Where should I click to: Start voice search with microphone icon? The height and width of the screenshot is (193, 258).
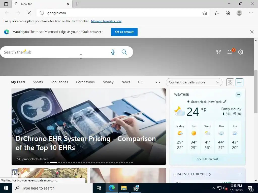point(113,52)
